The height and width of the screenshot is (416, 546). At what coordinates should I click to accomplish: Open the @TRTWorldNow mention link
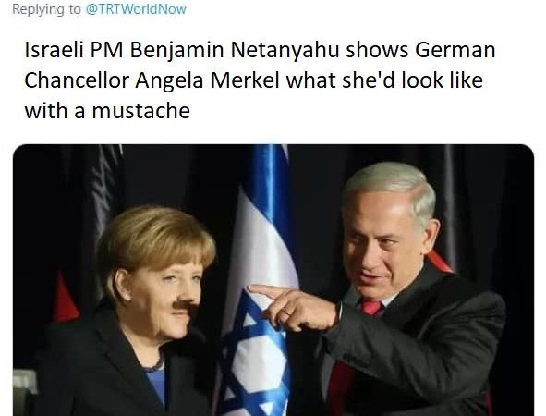tap(136, 9)
